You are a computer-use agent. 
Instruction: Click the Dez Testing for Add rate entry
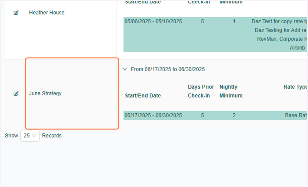click(281, 30)
